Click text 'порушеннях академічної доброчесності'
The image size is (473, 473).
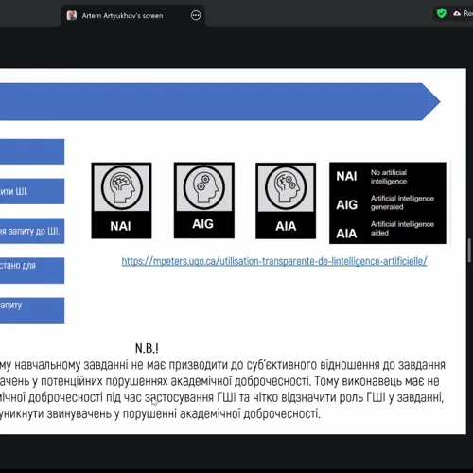[207, 381]
